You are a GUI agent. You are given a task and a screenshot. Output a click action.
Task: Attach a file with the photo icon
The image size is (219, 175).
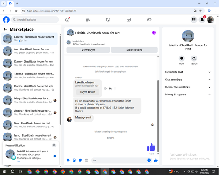[x=74, y=161]
